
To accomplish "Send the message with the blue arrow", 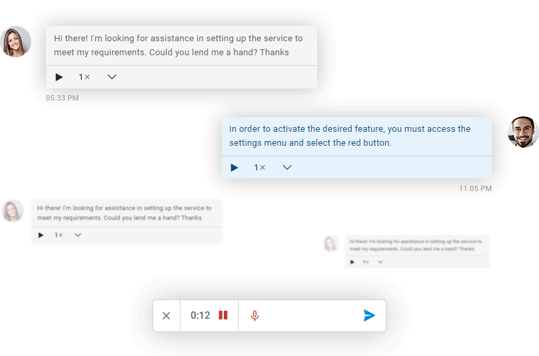I will coord(369,315).
